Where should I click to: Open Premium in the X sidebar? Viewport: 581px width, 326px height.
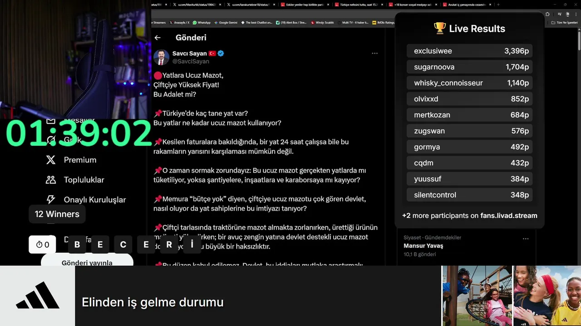click(80, 160)
